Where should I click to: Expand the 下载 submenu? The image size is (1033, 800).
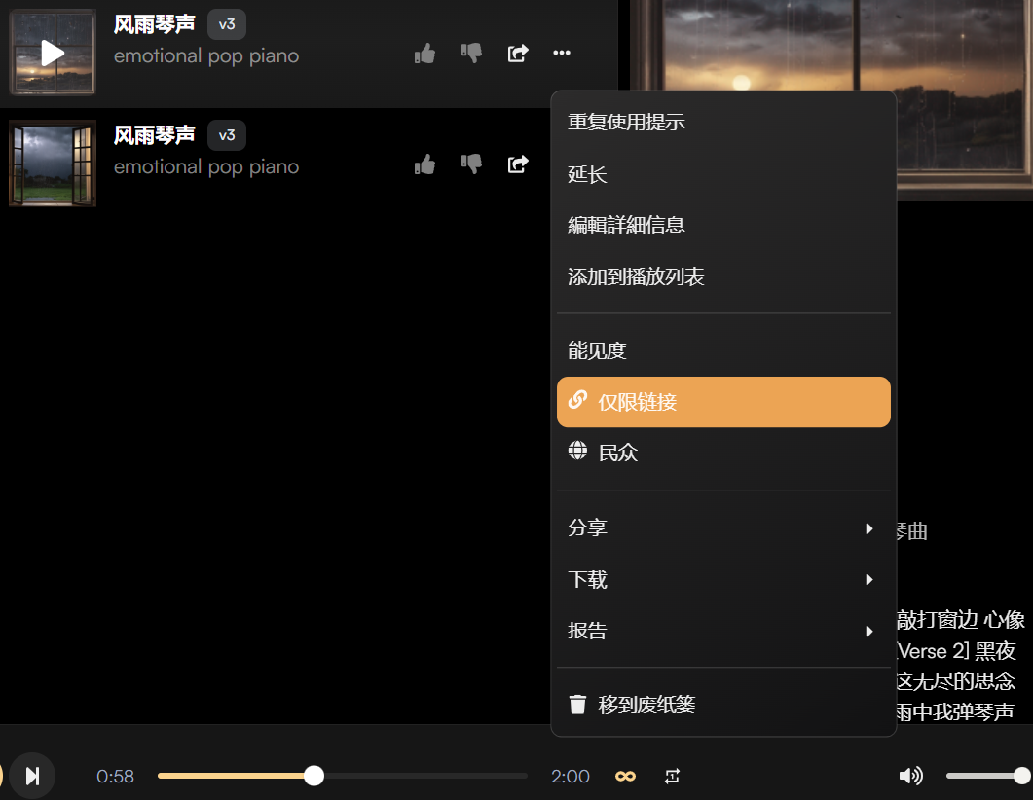[x=722, y=579]
